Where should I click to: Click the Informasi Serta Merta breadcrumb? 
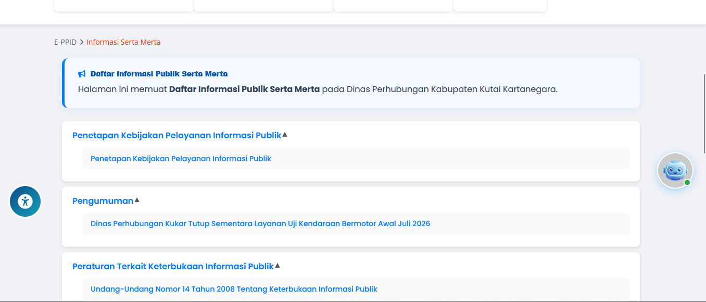(123, 42)
